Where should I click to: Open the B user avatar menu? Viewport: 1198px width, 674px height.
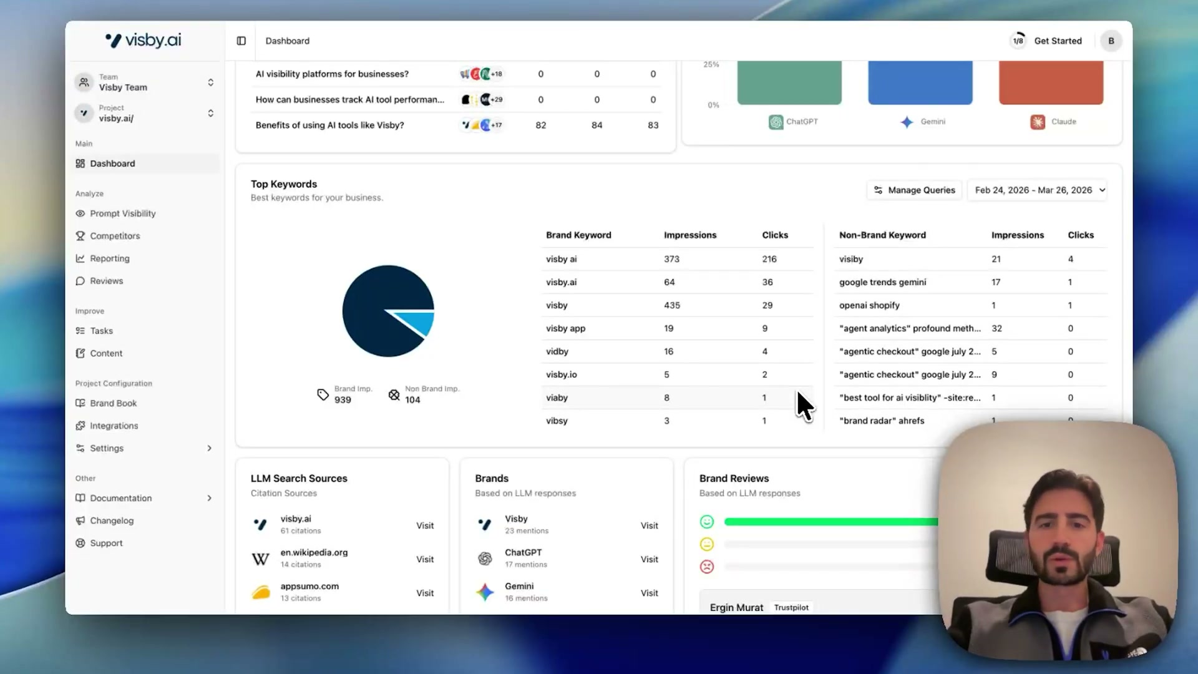(1111, 41)
